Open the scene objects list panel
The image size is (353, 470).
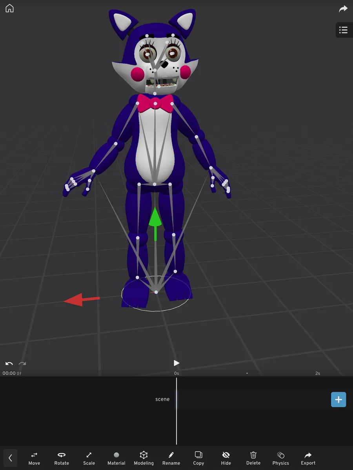point(344,30)
